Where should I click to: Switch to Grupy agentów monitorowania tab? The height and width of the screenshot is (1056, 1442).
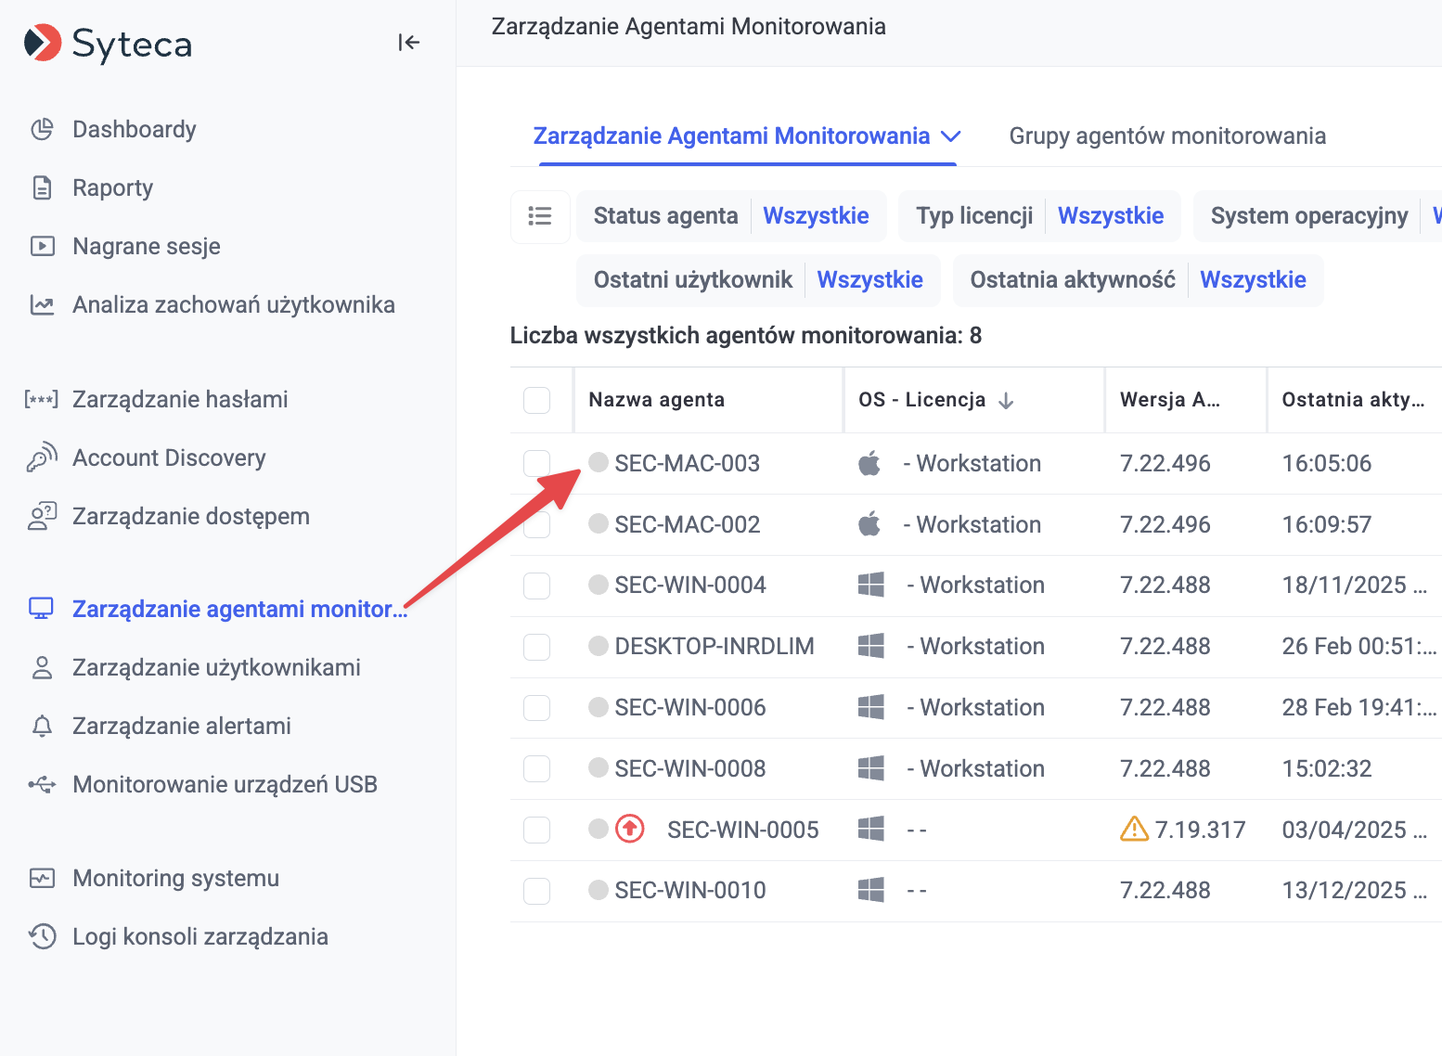[1166, 136]
